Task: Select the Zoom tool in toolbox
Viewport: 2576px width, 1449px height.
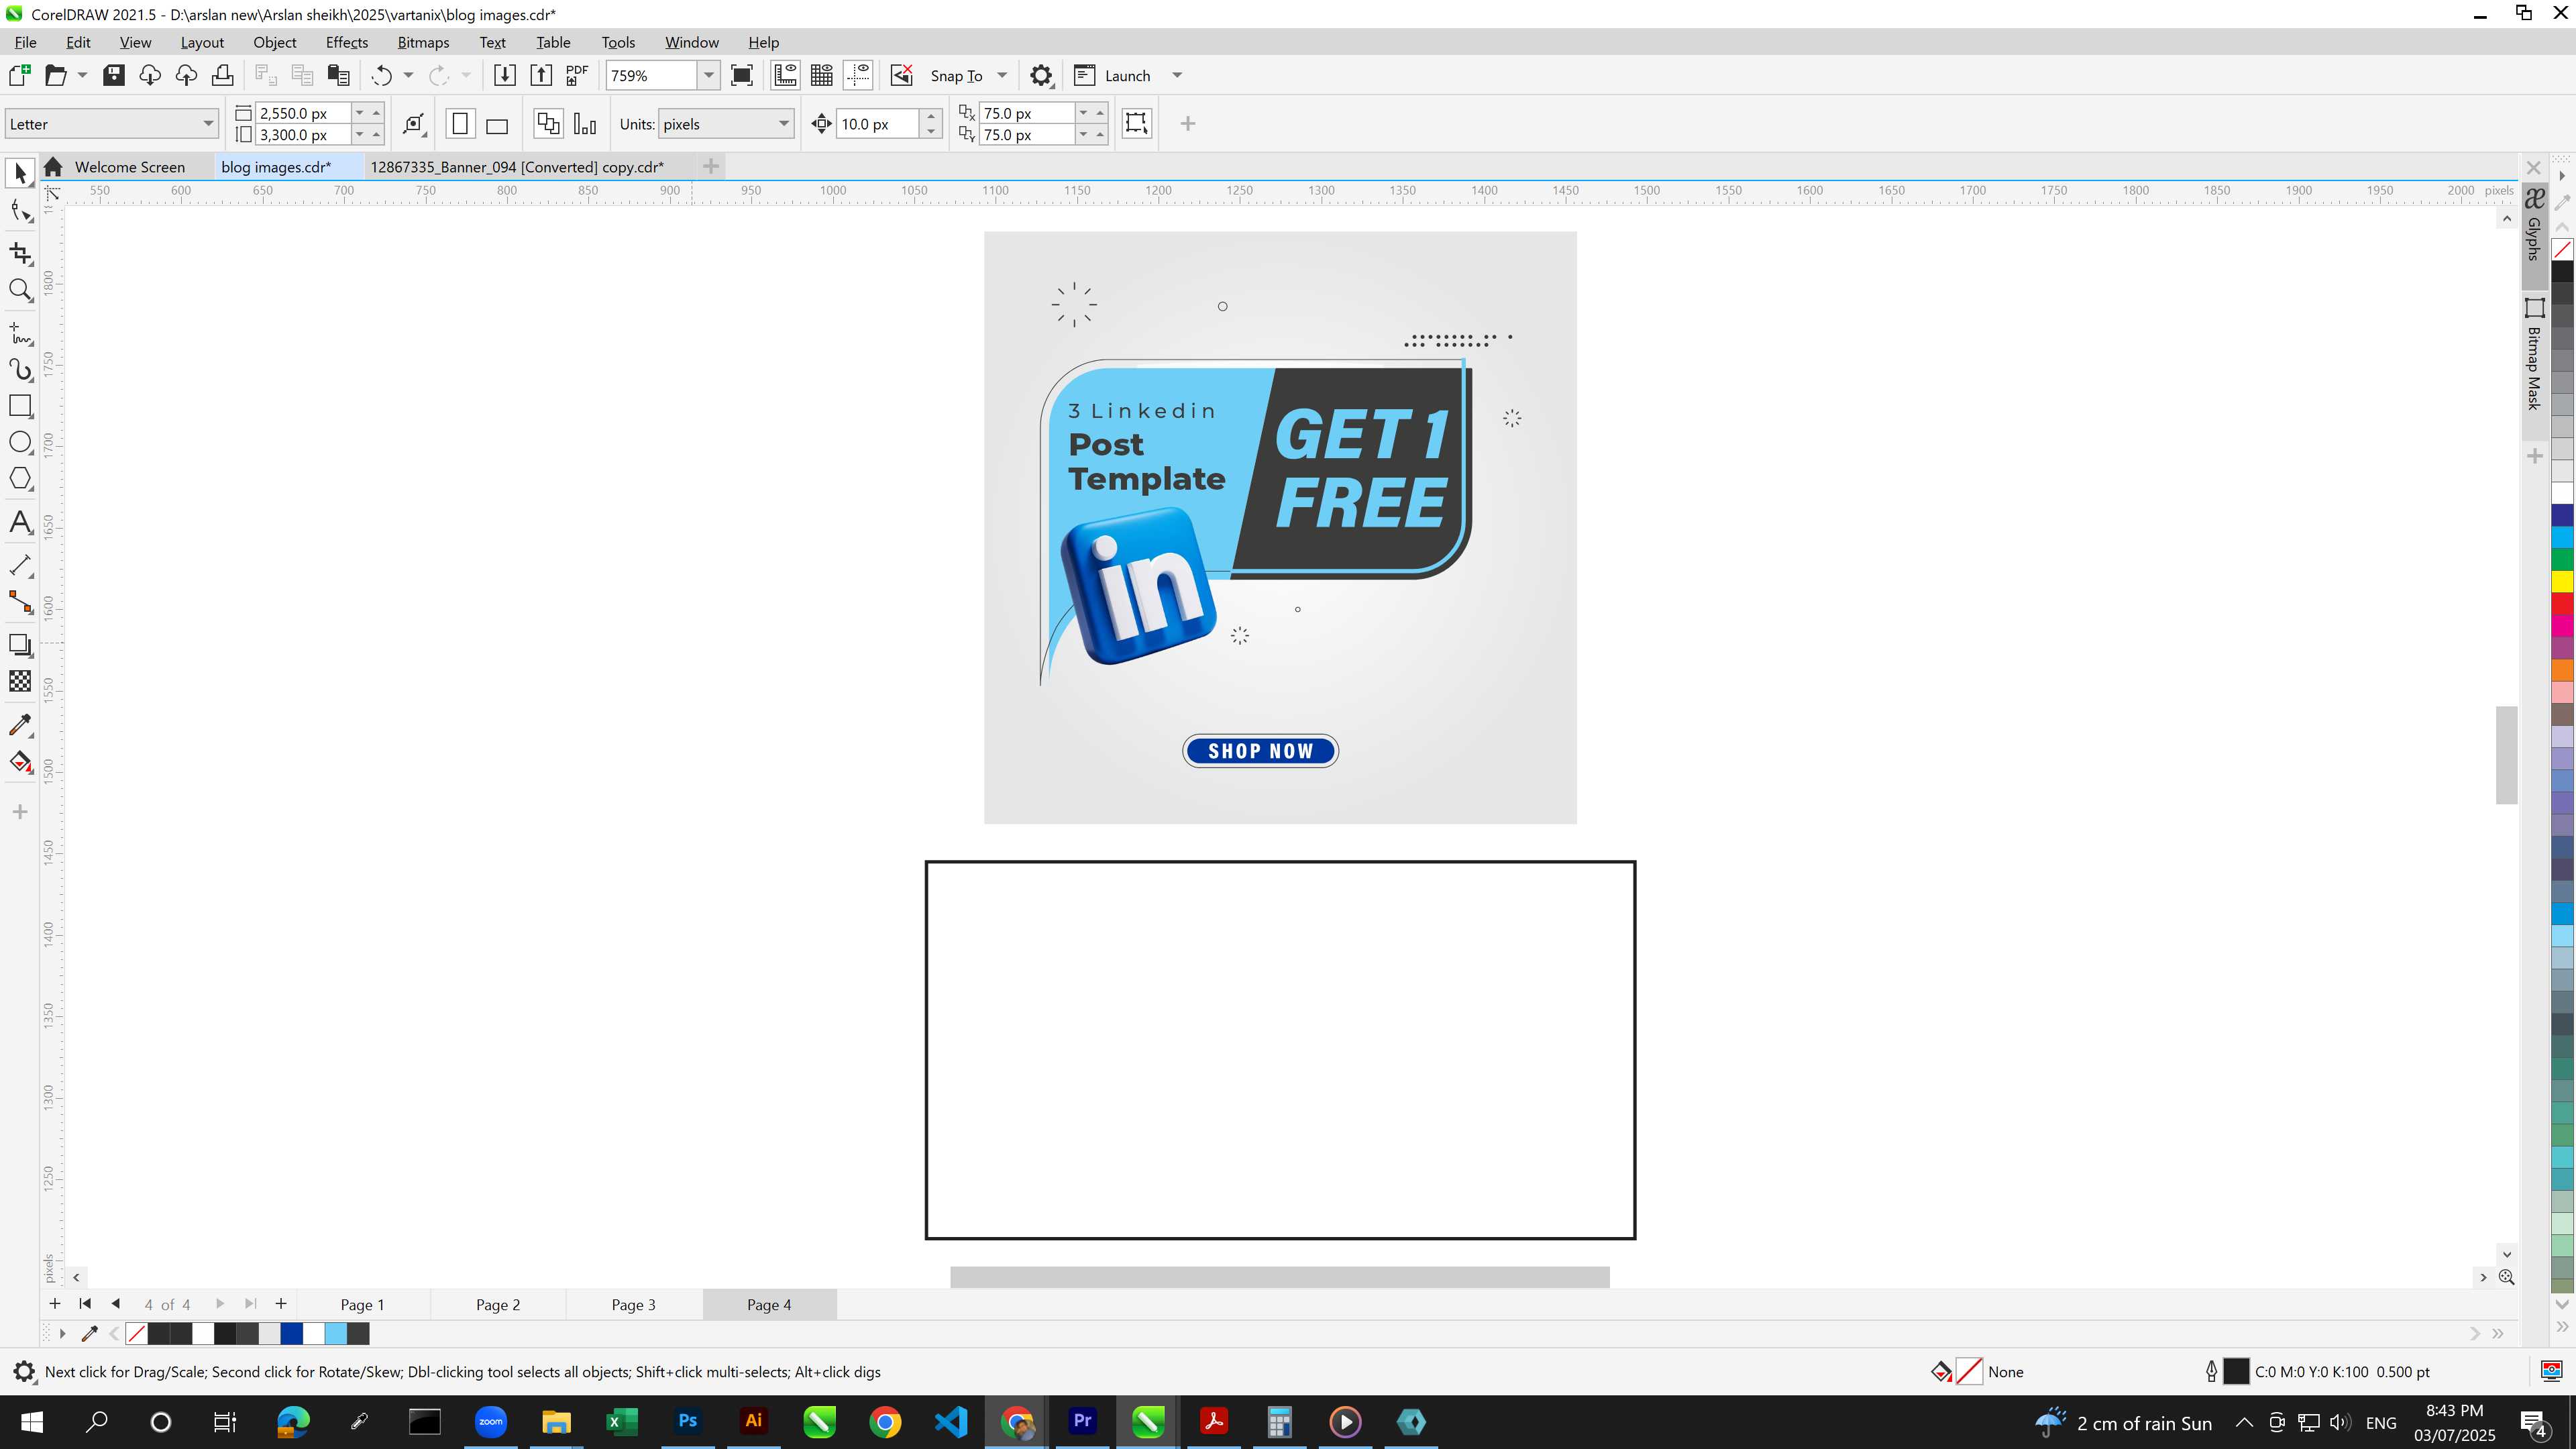Action: pyautogui.click(x=20, y=290)
